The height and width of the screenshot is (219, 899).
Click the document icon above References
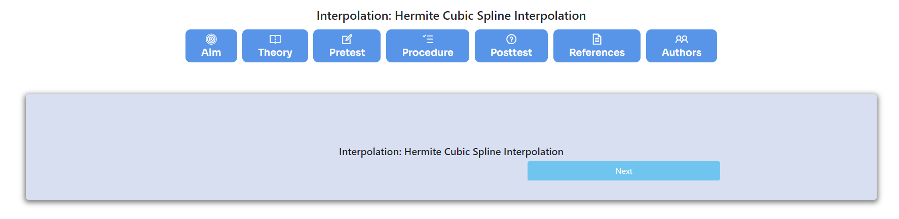coord(597,39)
